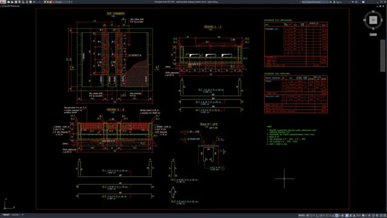Click the Sign In button
The image size is (387, 218).
(339, 2)
